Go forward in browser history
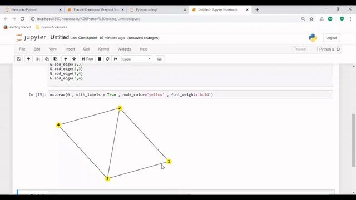Viewport: 356px width, 200px height. pos(14,19)
